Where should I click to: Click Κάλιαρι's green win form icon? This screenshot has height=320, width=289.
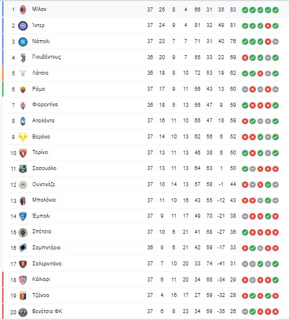pos(276,280)
